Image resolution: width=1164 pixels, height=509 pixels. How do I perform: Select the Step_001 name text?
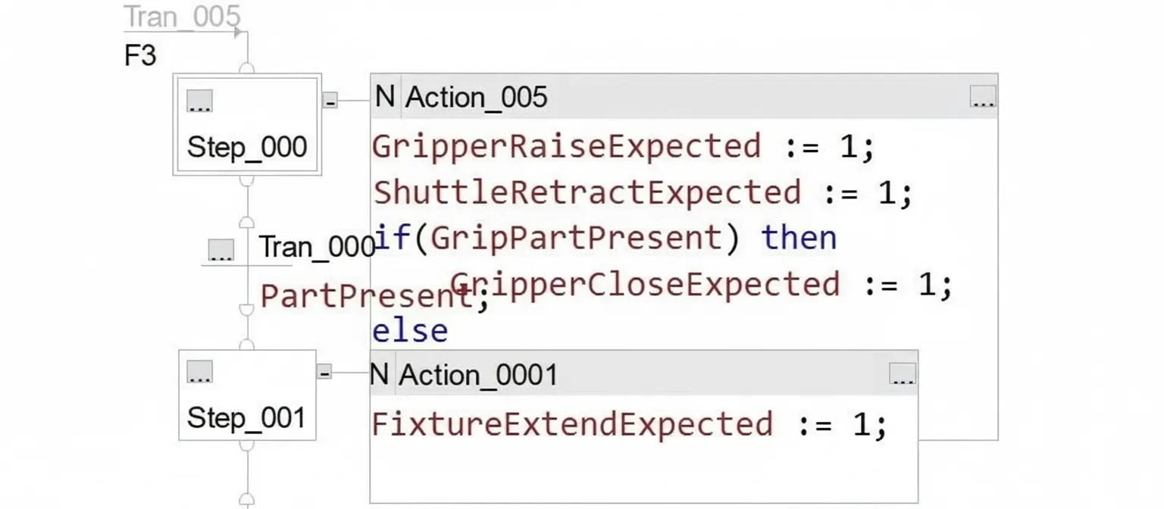click(x=246, y=417)
